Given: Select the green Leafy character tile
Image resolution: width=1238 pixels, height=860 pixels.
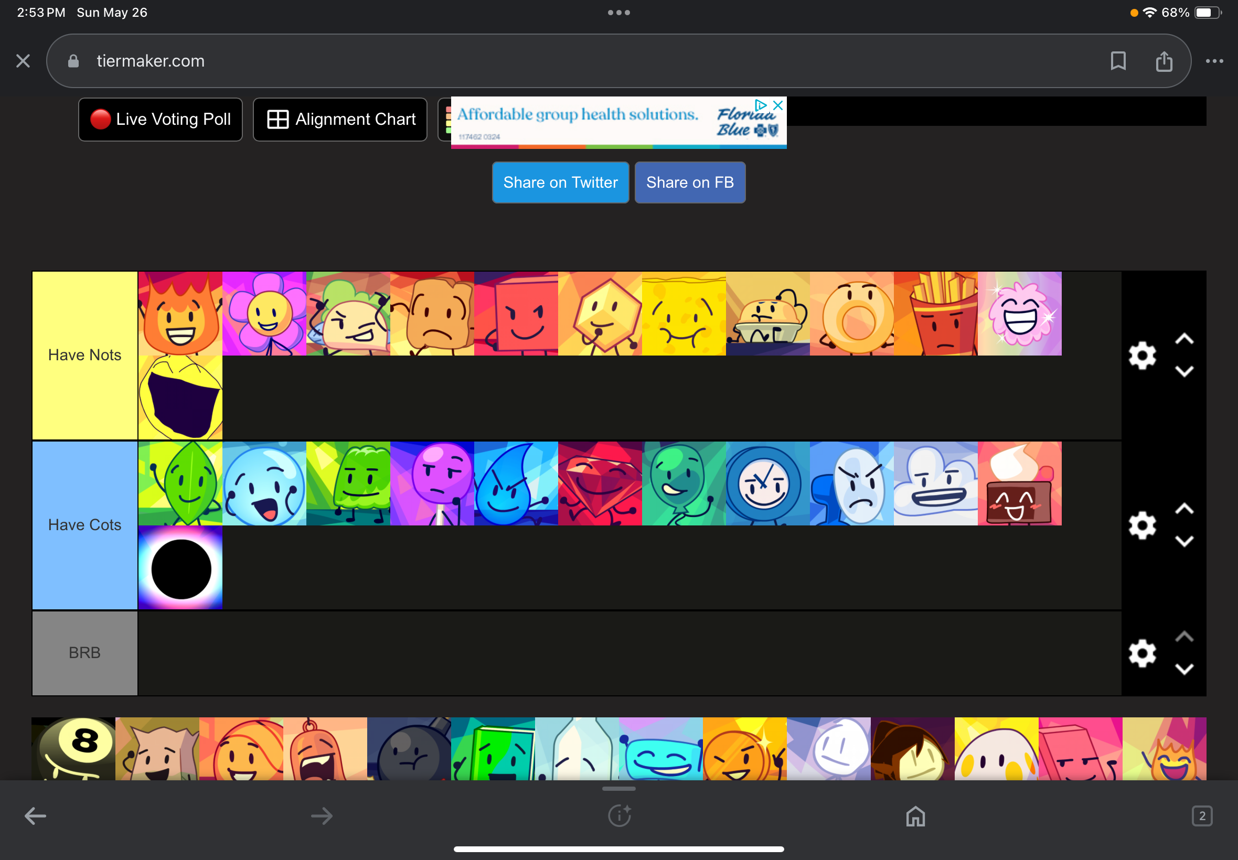Looking at the screenshot, I should coord(180,483).
